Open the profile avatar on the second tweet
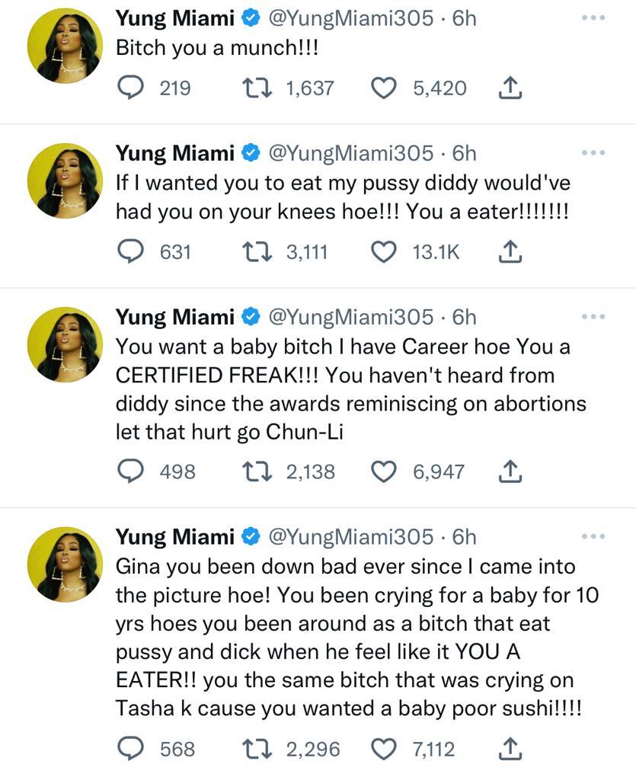Viewport: 636px width, 780px height. click(65, 181)
